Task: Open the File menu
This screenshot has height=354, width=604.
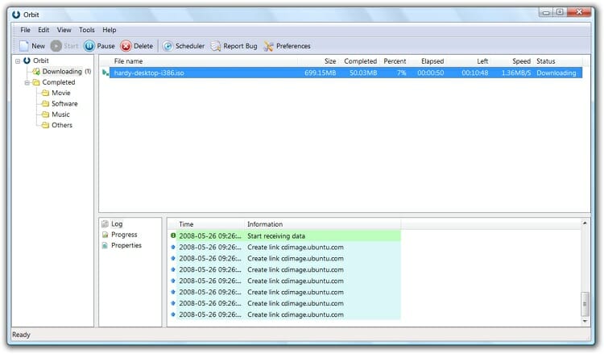Action: pos(26,30)
